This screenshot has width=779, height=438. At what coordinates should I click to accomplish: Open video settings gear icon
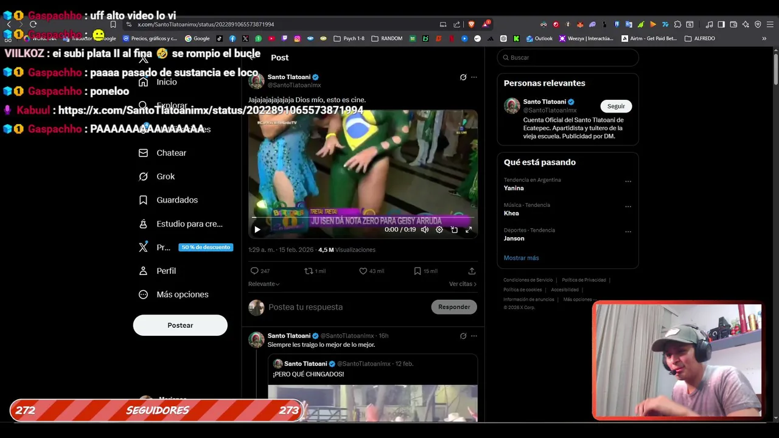coord(439,229)
